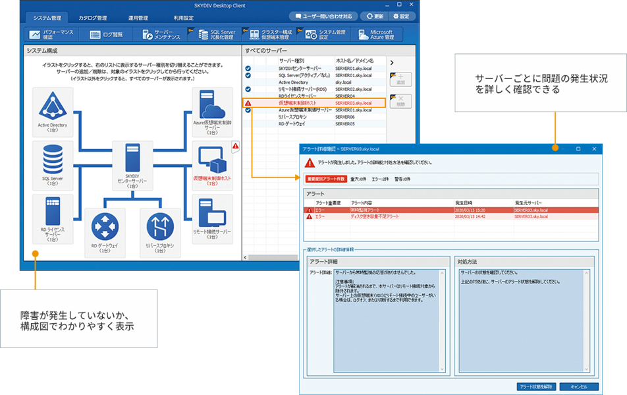Close the アラート詳細確認 dialog window
The image size is (627, 395).
pos(594,149)
